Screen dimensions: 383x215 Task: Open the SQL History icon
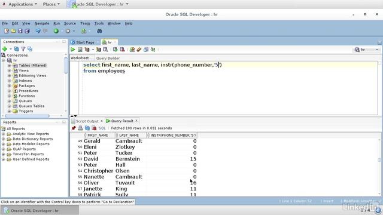tap(146, 50)
